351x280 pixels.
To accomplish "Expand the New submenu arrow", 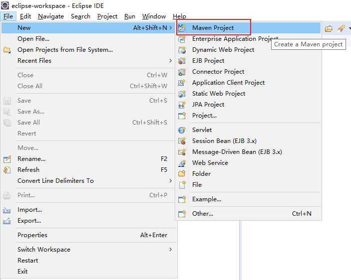I will click(171, 28).
